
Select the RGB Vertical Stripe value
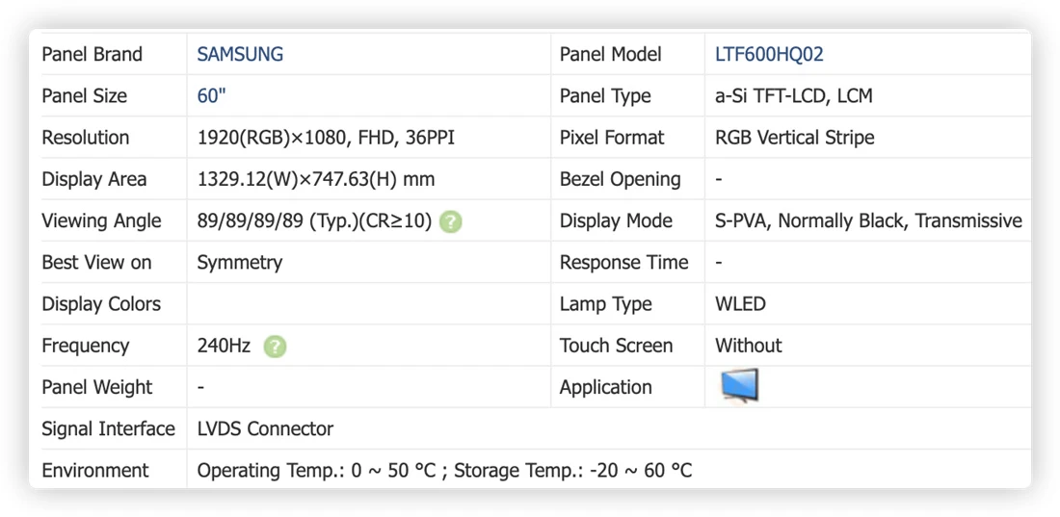click(794, 138)
